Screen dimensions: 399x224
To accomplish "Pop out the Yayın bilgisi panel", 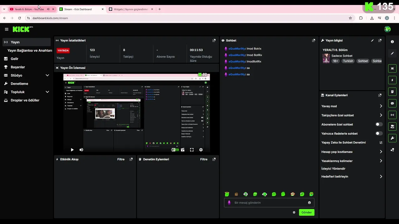I will point(380,40).
